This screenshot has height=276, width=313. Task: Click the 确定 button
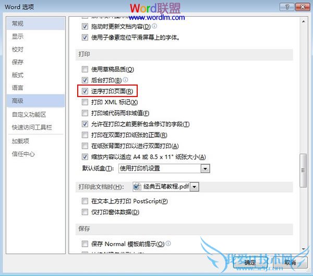point(250,262)
